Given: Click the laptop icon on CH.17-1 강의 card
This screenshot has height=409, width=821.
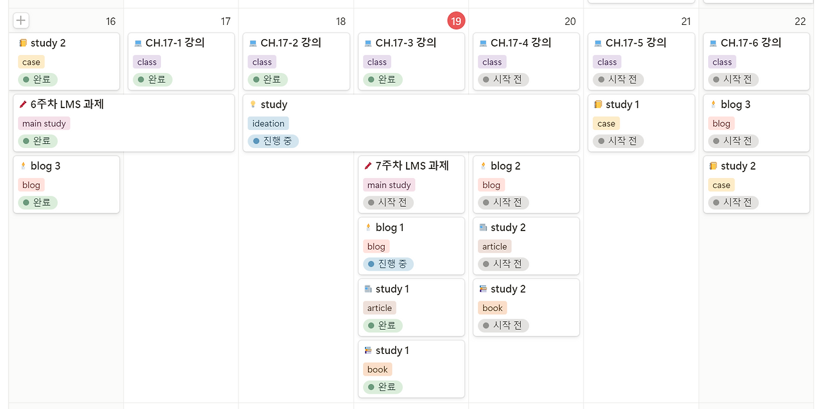Looking at the screenshot, I should tap(139, 42).
